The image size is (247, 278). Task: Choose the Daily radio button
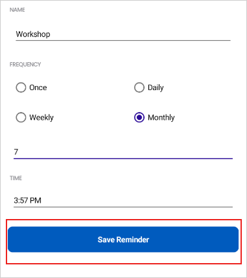[139, 87]
